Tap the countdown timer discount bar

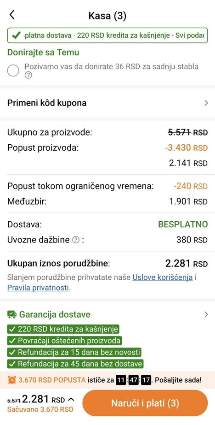coord(107,380)
